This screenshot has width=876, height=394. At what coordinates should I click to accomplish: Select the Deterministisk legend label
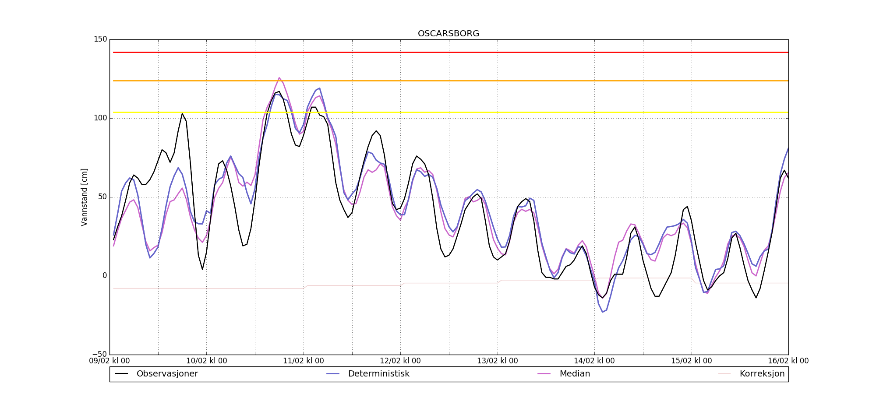[378, 374]
